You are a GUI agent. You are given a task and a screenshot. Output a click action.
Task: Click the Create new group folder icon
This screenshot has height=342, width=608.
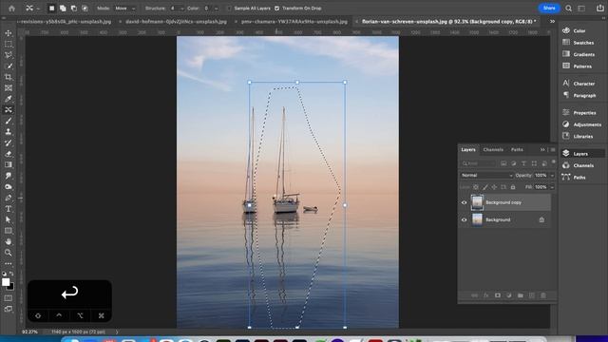pyautogui.click(x=521, y=295)
